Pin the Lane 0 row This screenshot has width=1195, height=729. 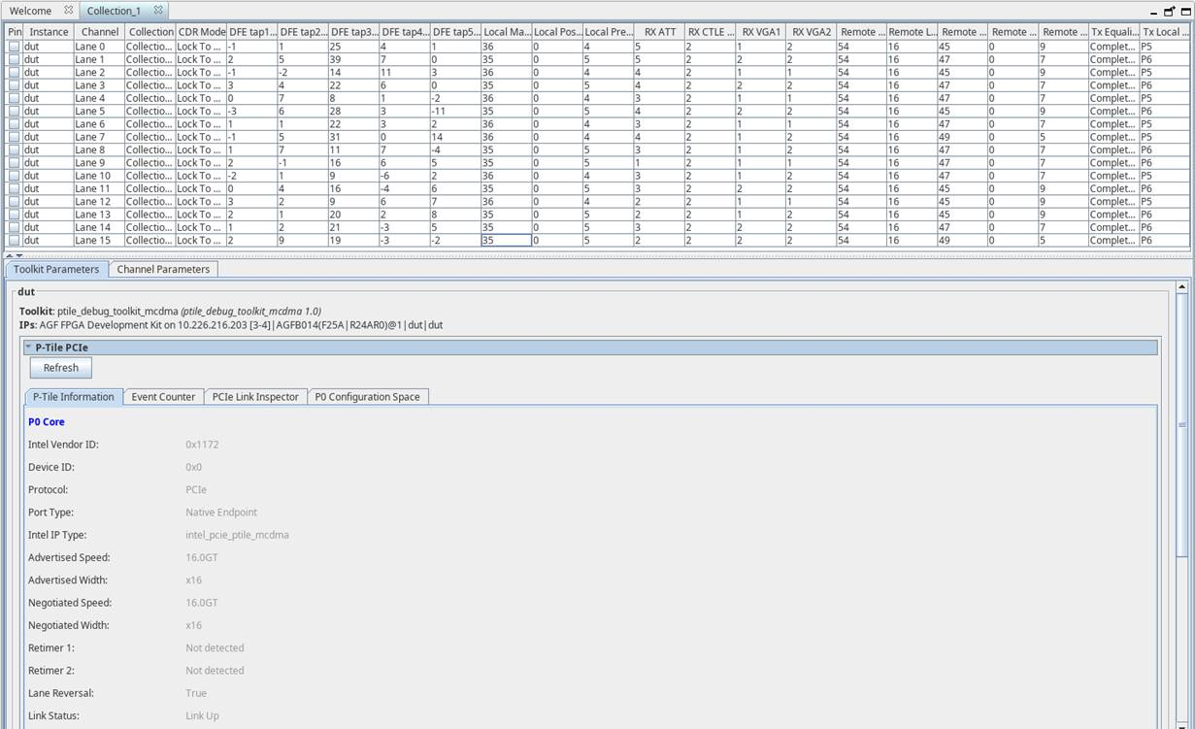[14, 47]
